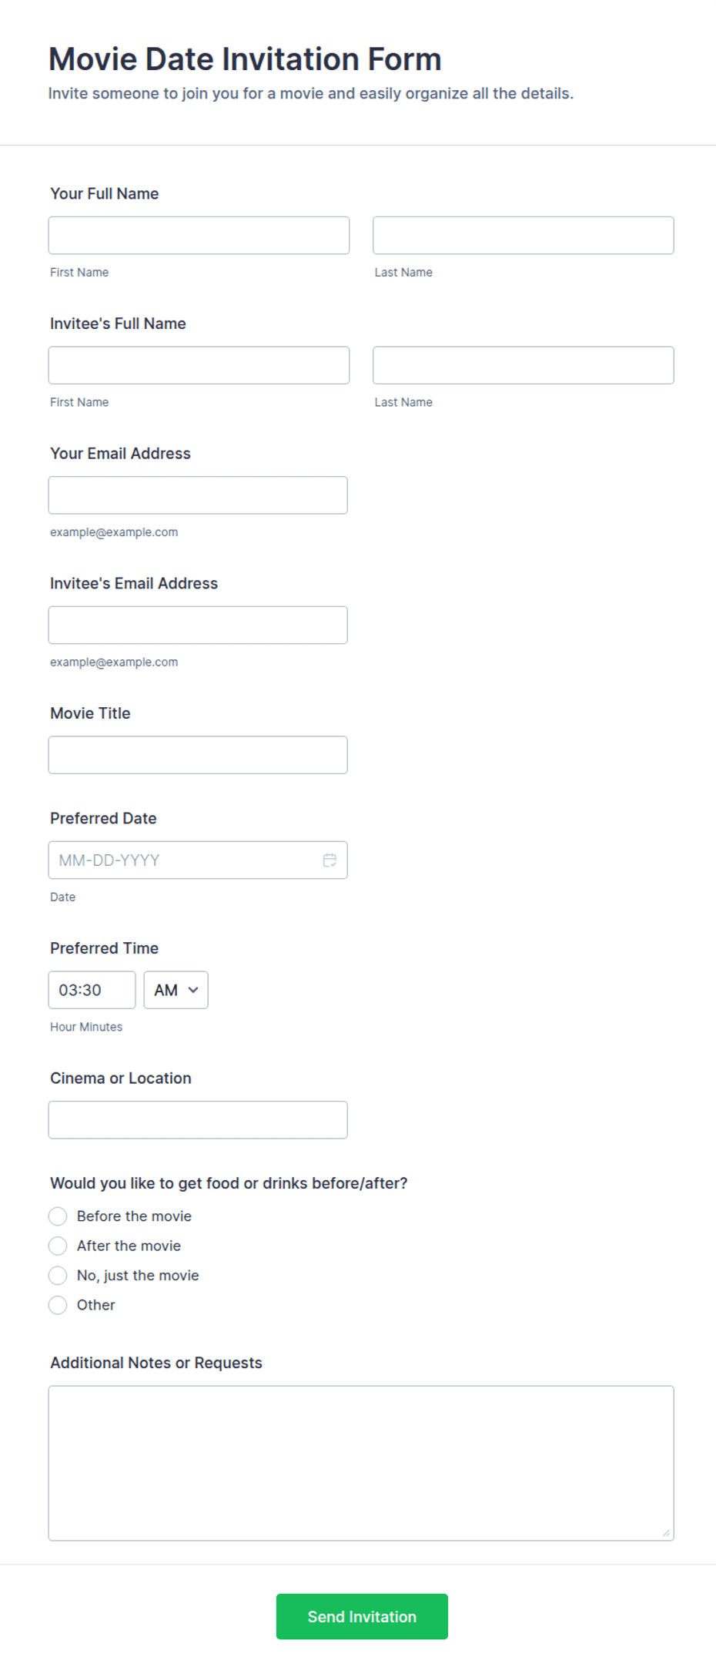Select the 'Before the movie' radio option
Viewport: 716px width, 1677px height.
point(58,1216)
